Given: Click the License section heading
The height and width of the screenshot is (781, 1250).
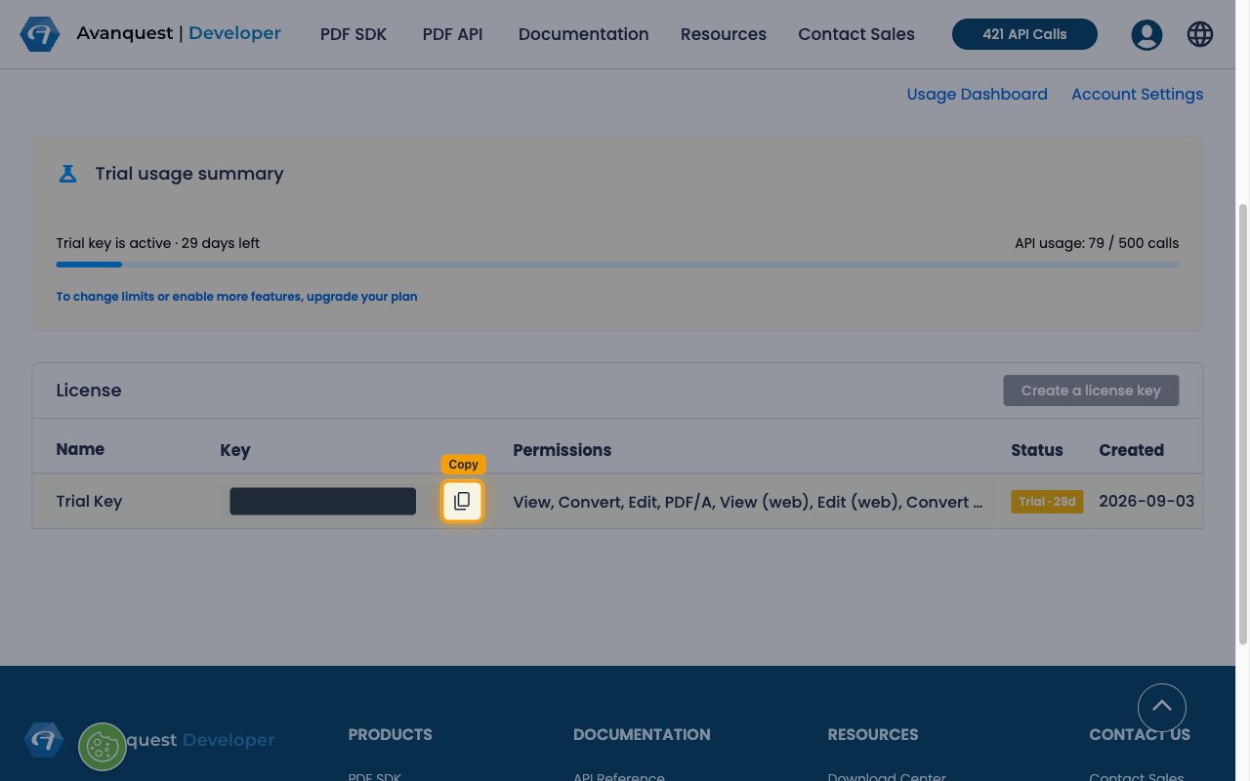Looking at the screenshot, I should click(89, 390).
